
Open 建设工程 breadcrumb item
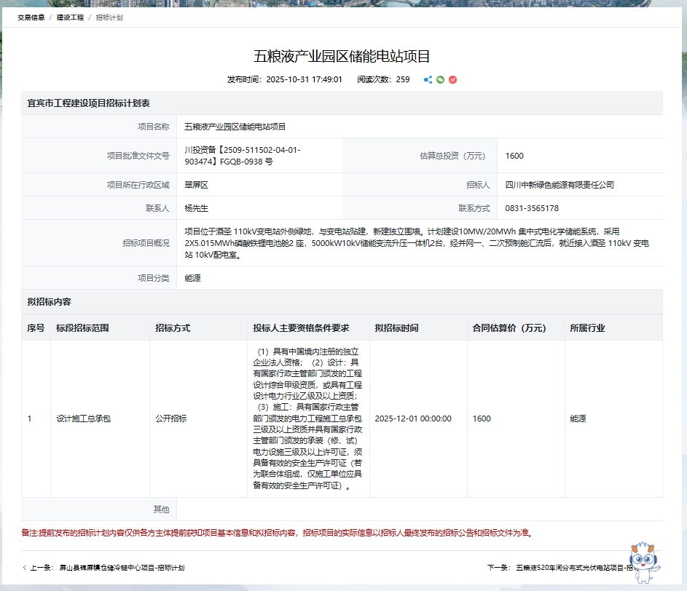pyautogui.click(x=71, y=17)
